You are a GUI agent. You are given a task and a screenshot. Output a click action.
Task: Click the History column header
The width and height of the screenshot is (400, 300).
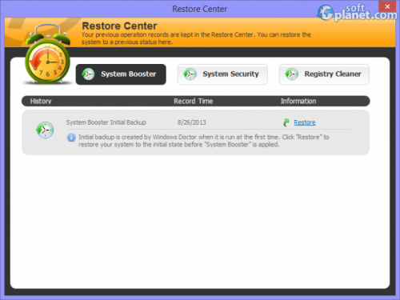pyautogui.click(x=41, y=101)
